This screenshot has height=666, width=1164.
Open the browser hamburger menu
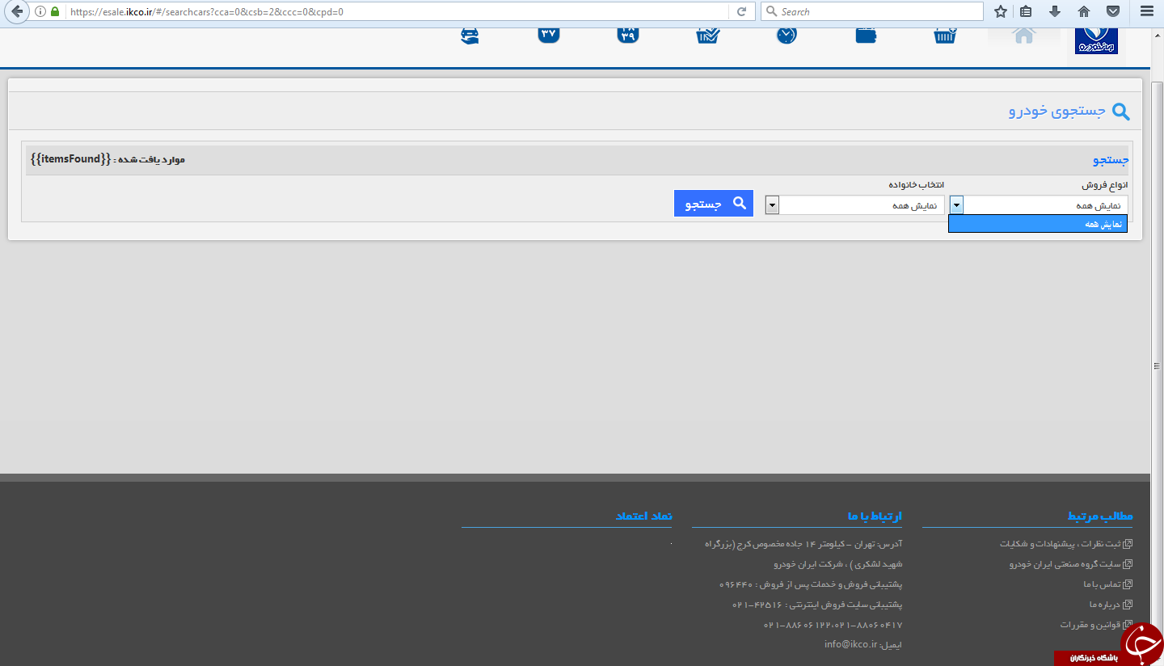click(x=1146, y=11)
